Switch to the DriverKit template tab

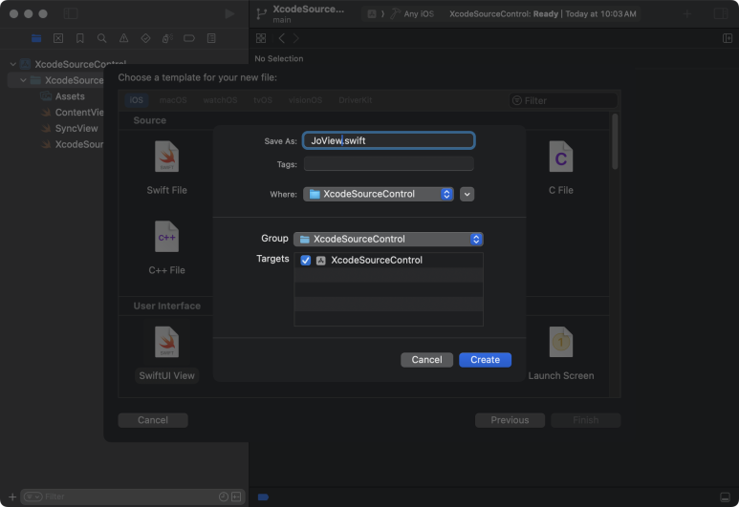356,100
